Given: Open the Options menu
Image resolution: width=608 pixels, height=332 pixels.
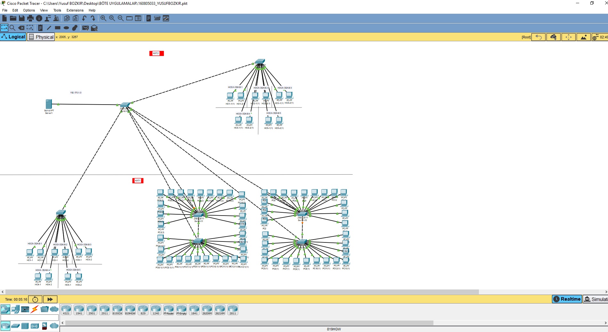Looking at the screenshot, I should click(29, 10).
